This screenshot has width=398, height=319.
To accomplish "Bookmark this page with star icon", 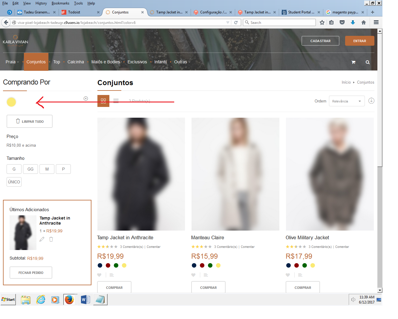I will pyautogui.click(x=322, y=22).
